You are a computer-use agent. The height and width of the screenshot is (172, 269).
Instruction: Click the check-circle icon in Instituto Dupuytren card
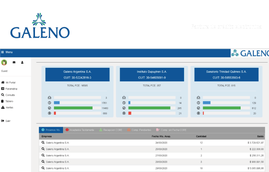pyautogui.click(x=124, y=108)
